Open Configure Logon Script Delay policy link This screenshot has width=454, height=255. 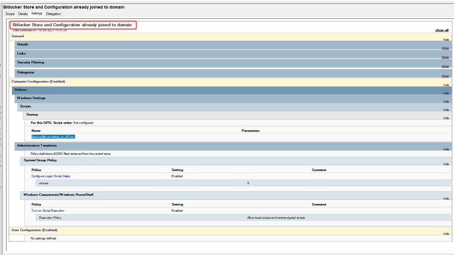coord(51,176)
